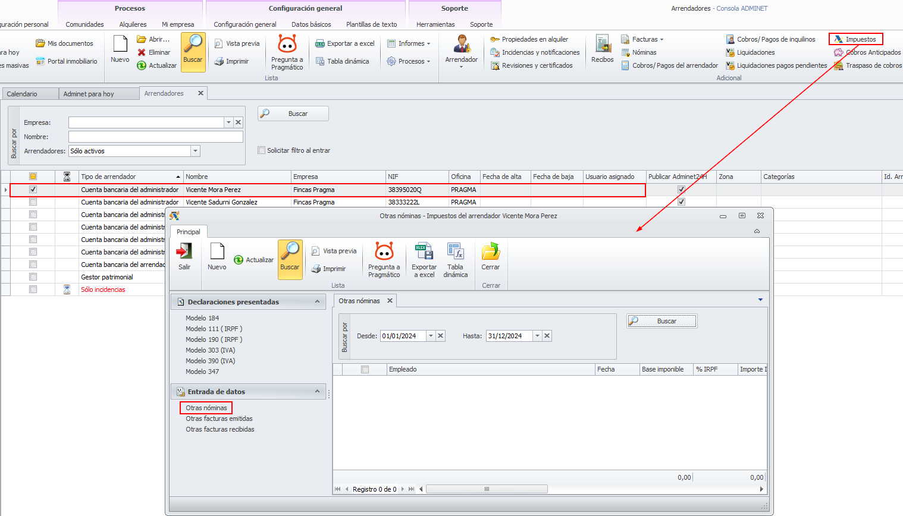Toggle select-all checkbox in Otras nóminas grid

tap(365, 370)
